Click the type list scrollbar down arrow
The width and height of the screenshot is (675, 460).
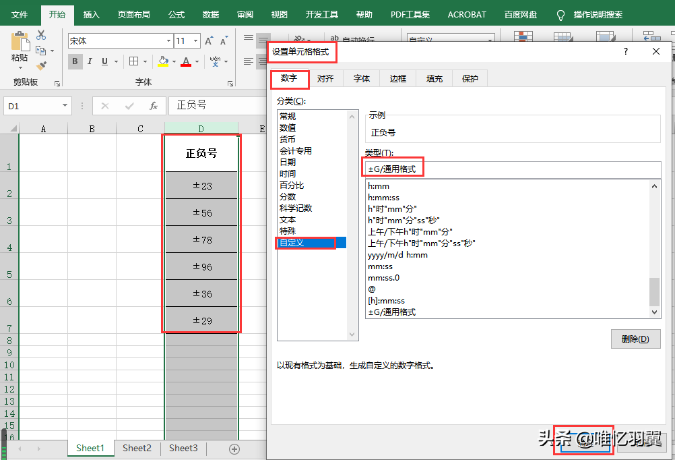click(x=654, y=312)
